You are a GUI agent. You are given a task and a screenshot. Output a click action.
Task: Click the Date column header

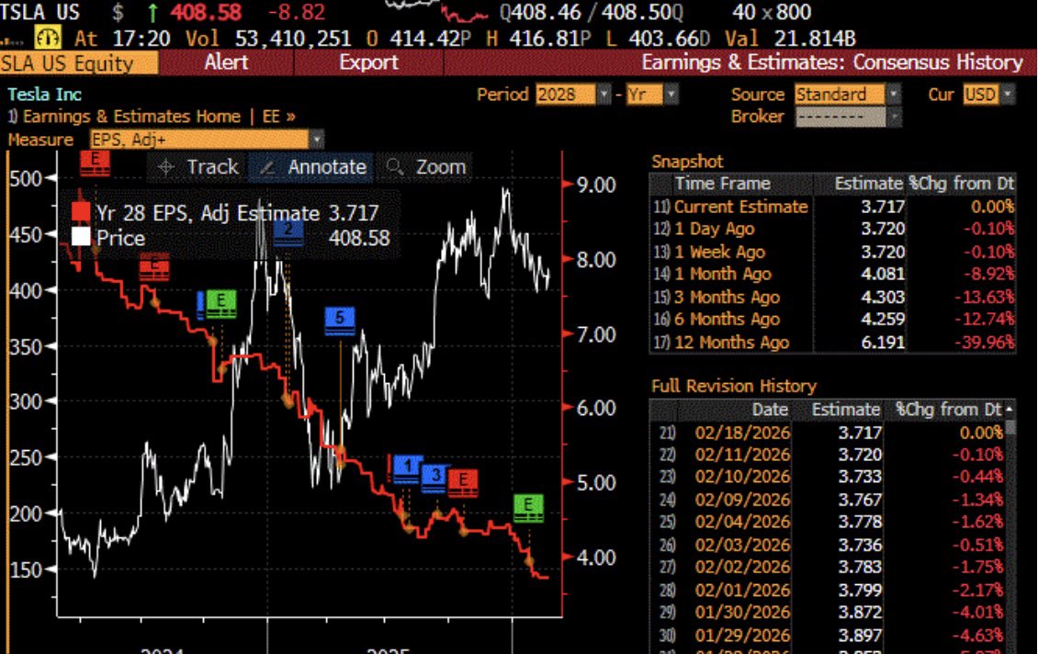(770, 409)
